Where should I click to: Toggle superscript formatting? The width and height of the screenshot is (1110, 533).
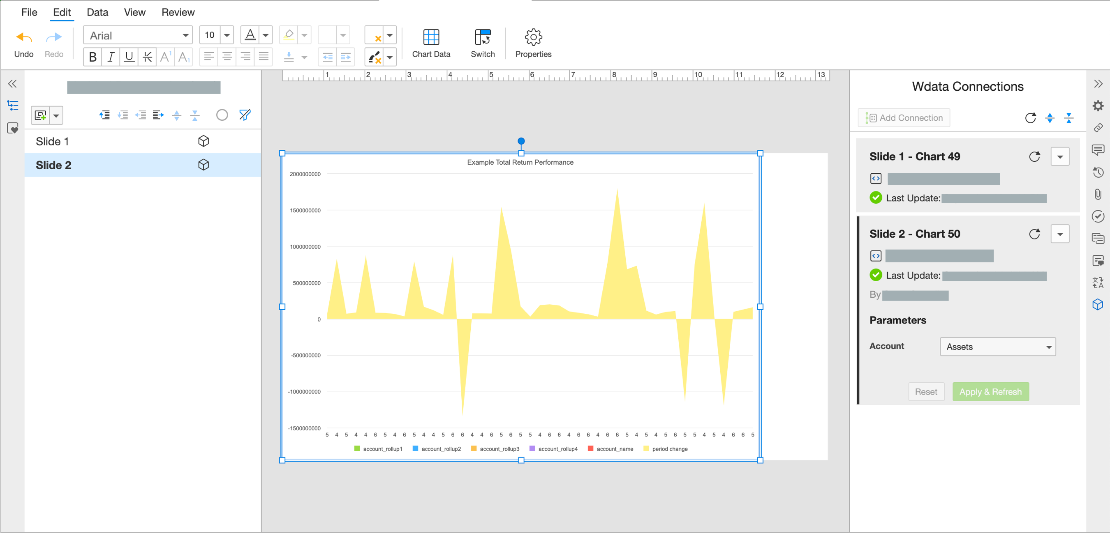point(165,57)
